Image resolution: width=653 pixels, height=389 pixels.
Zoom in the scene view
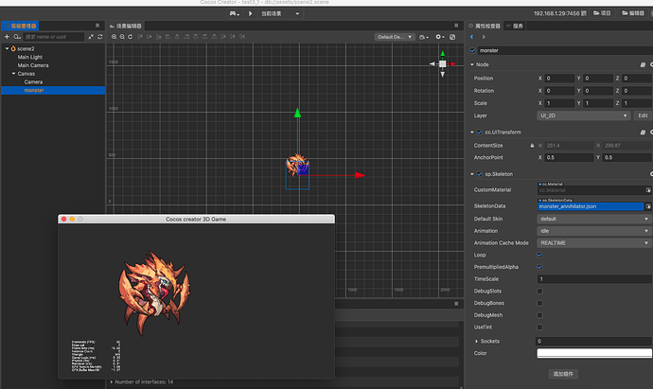[x=114, y=37]
